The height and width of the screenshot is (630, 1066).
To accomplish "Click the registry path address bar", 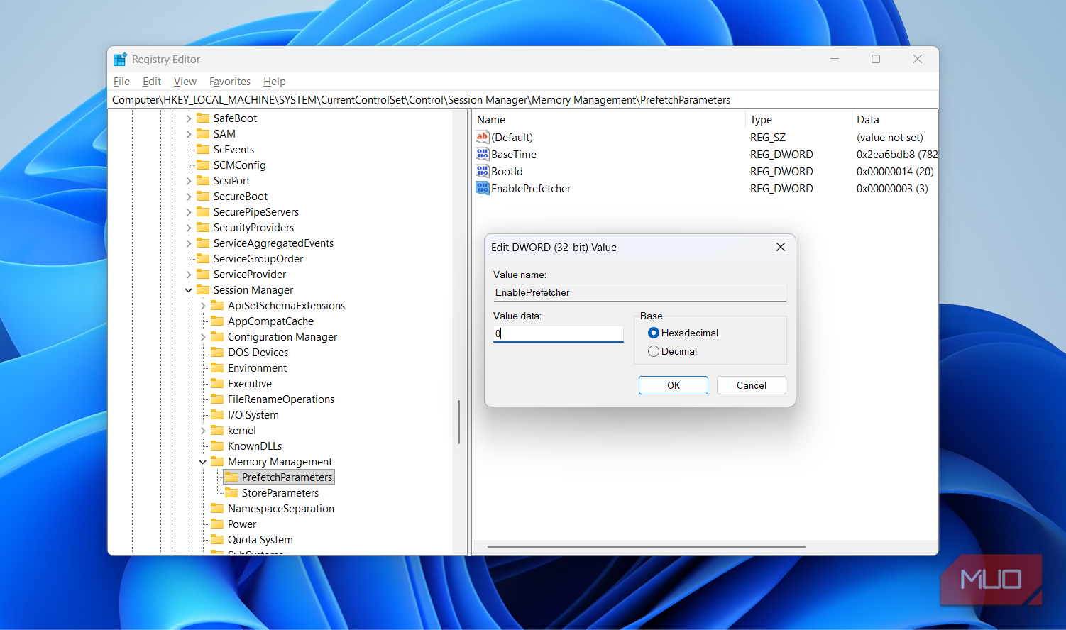I will (x=523, y=100).
